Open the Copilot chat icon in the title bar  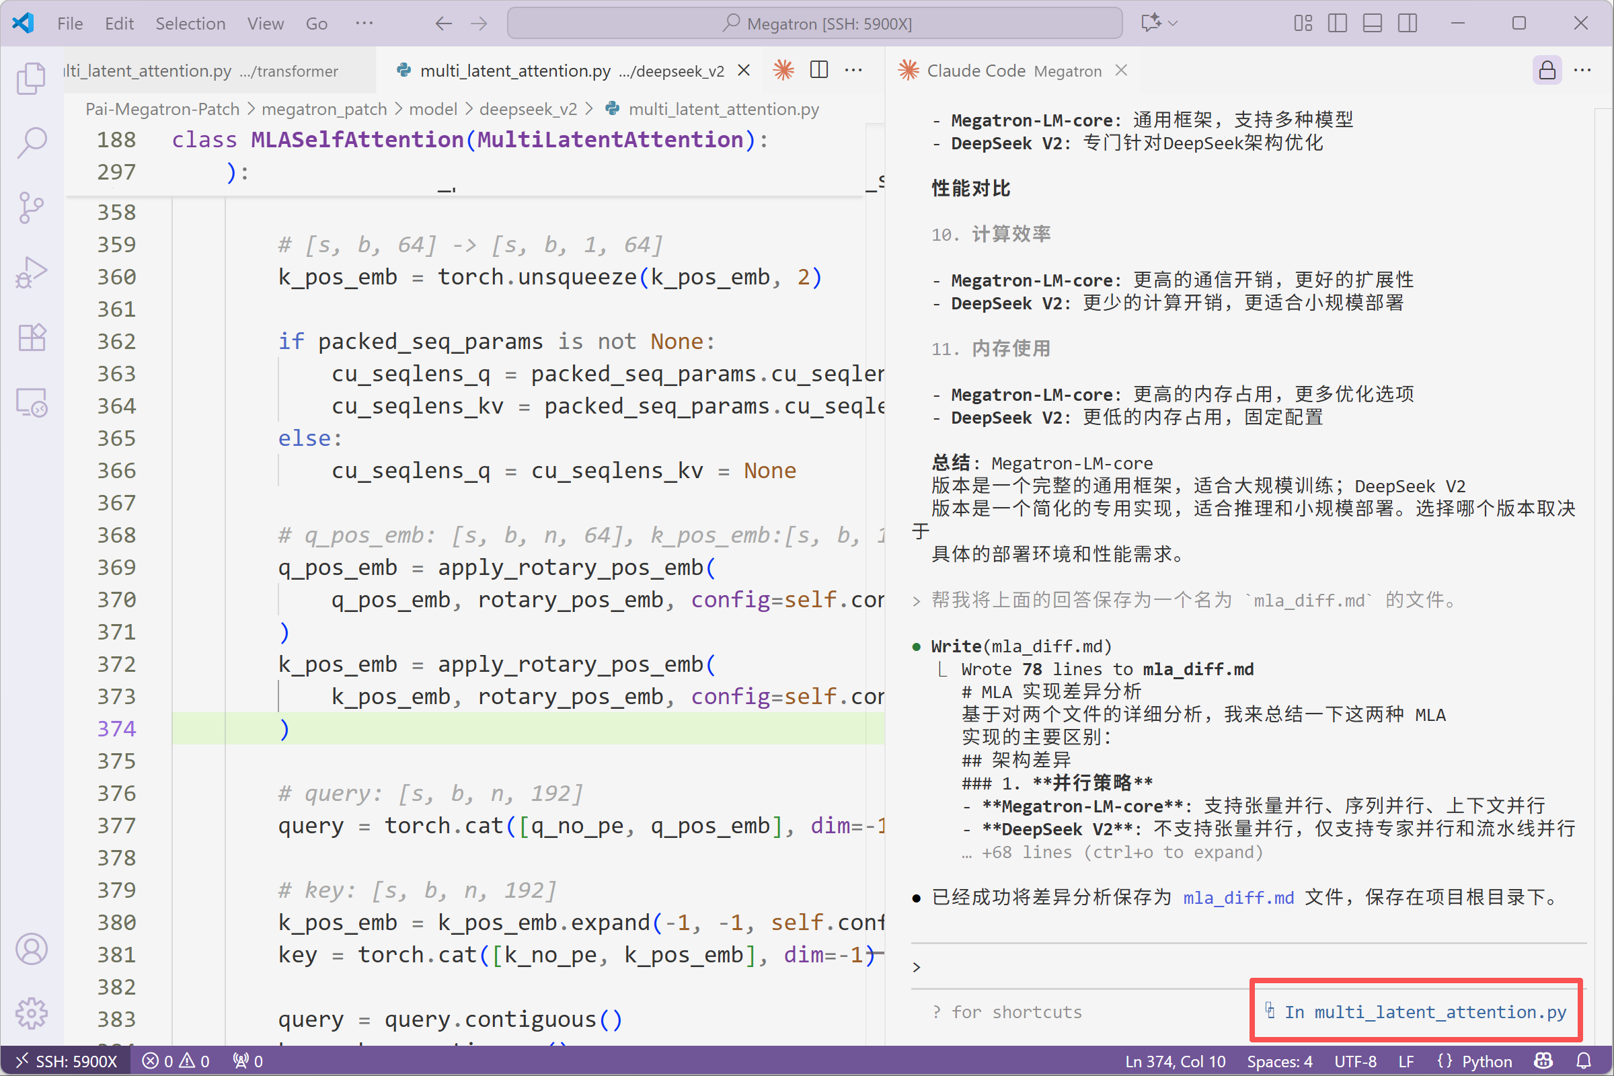pos(1151,24)
